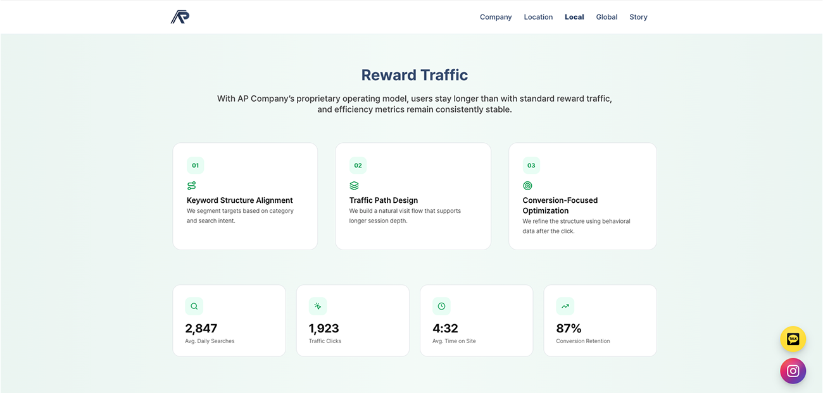Select the Local navigation item
This screenshot has height=393, width=823.
[x=574, y=17]
